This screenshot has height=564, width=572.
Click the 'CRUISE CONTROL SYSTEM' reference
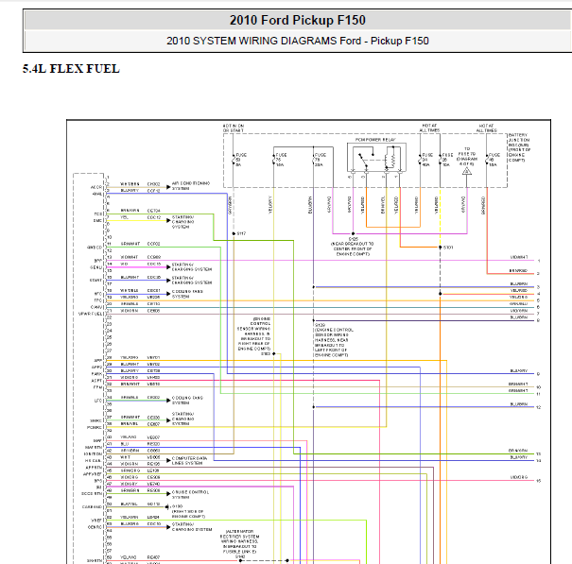190,494
